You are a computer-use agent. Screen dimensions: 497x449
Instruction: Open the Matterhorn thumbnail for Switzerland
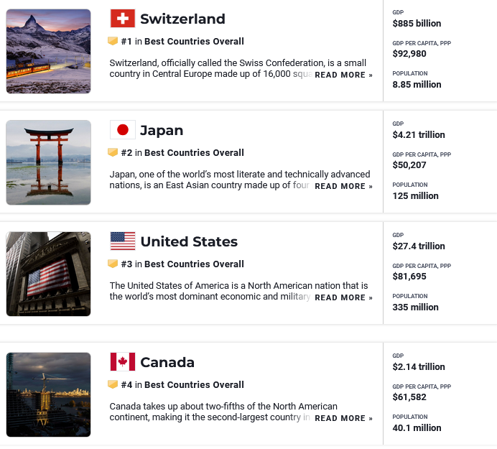pos(49,51)
